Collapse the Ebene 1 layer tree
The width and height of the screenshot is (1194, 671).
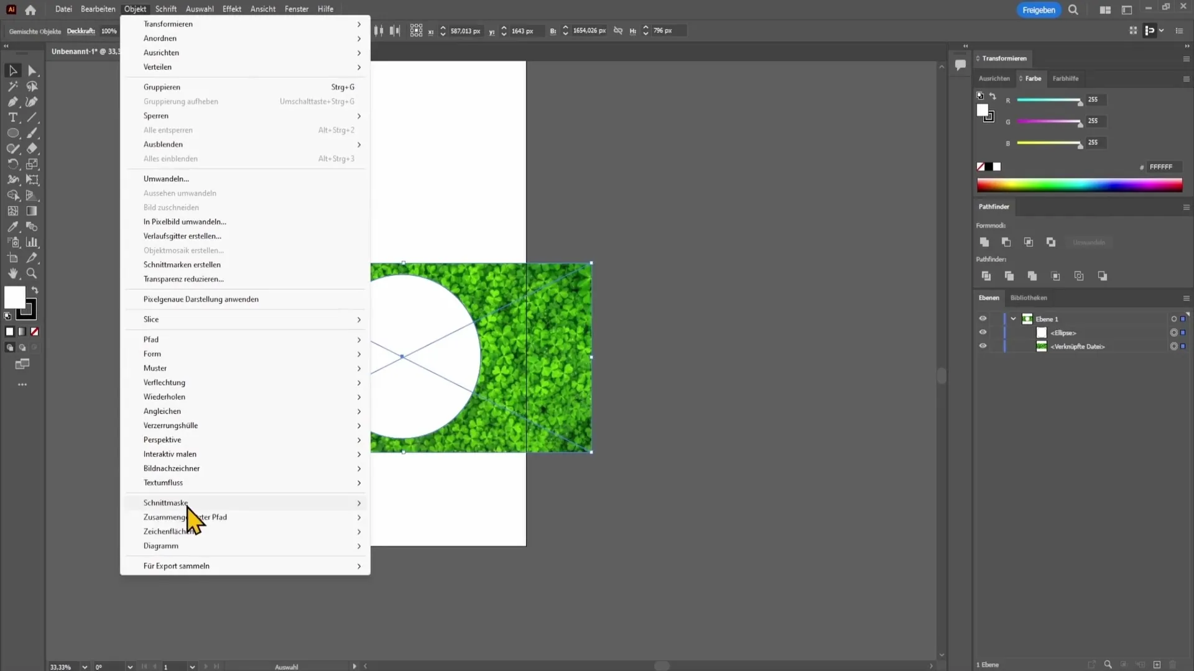point(1013,319)
